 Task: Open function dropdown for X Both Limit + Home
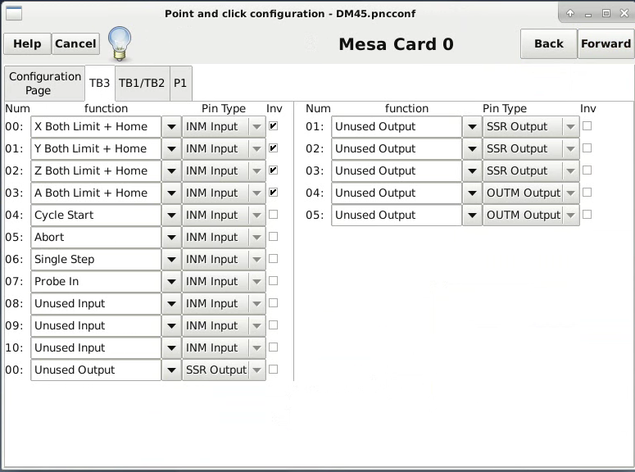172,127
